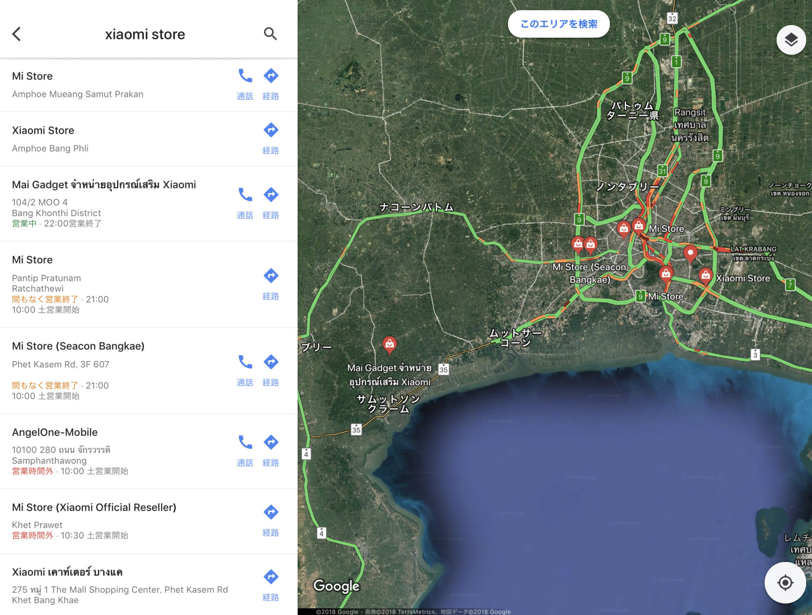The width and height of the screenshot is (812, 615).
Task: Open Mi Store (Seacon Bangkae) listing title
Action: pyautogui.click(x=78, y=346)
